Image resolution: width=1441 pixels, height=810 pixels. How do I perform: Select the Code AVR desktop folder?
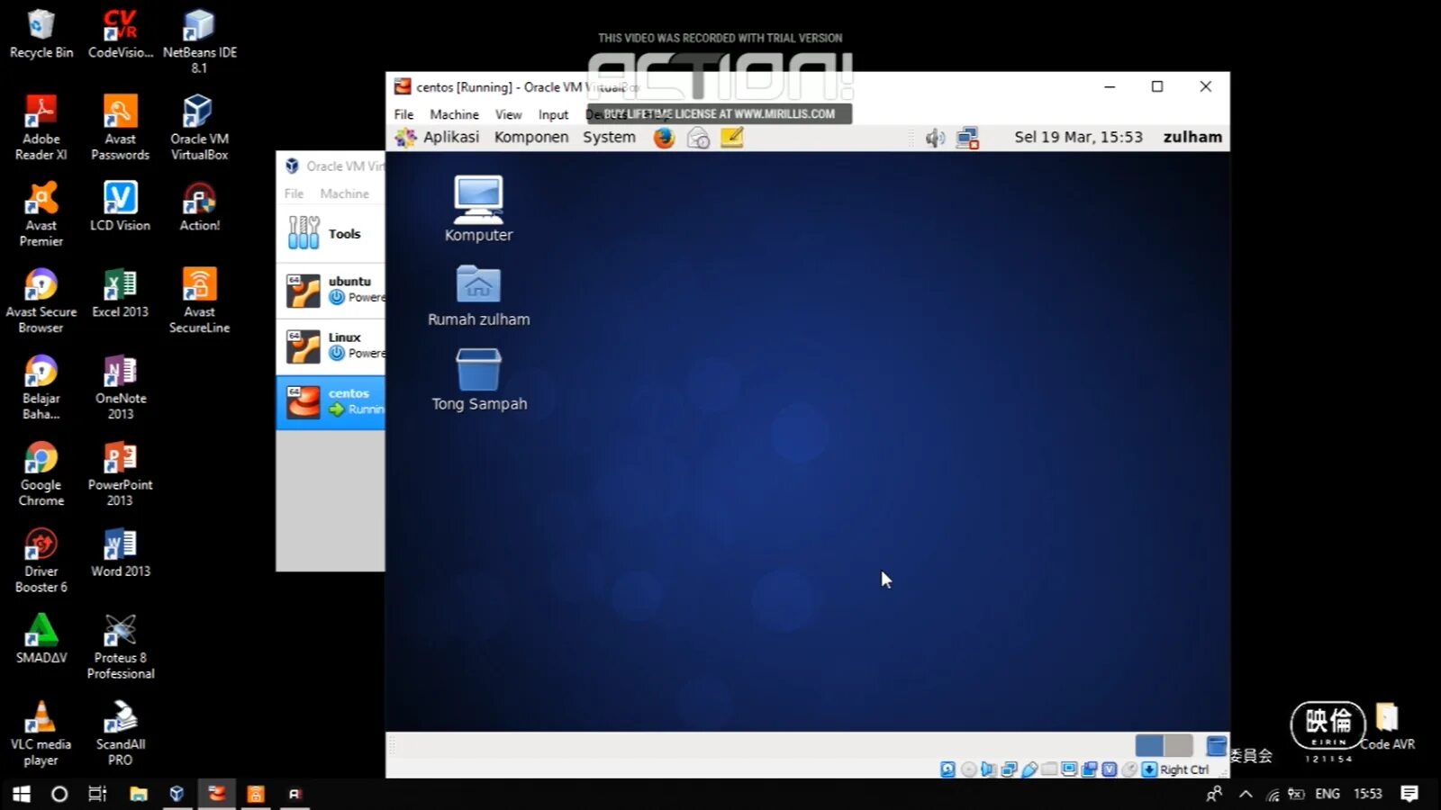tap(1387, 727)
